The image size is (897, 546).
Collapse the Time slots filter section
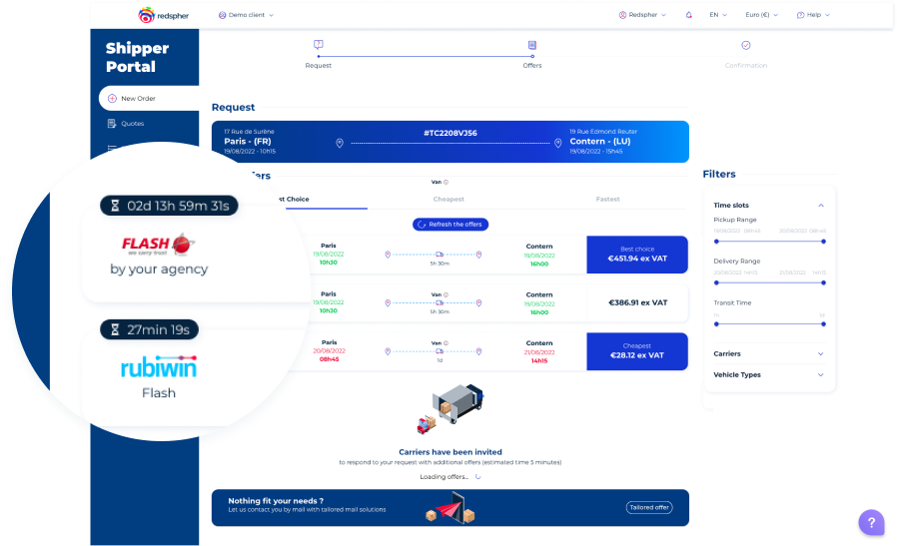pos(821,206)
